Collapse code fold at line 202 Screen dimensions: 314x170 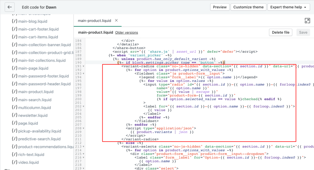[83, 106]
